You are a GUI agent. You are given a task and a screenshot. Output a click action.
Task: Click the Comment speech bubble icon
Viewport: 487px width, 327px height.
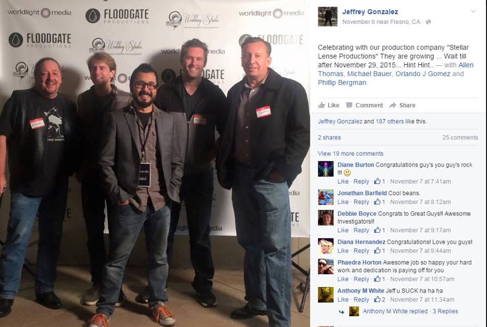349,105
